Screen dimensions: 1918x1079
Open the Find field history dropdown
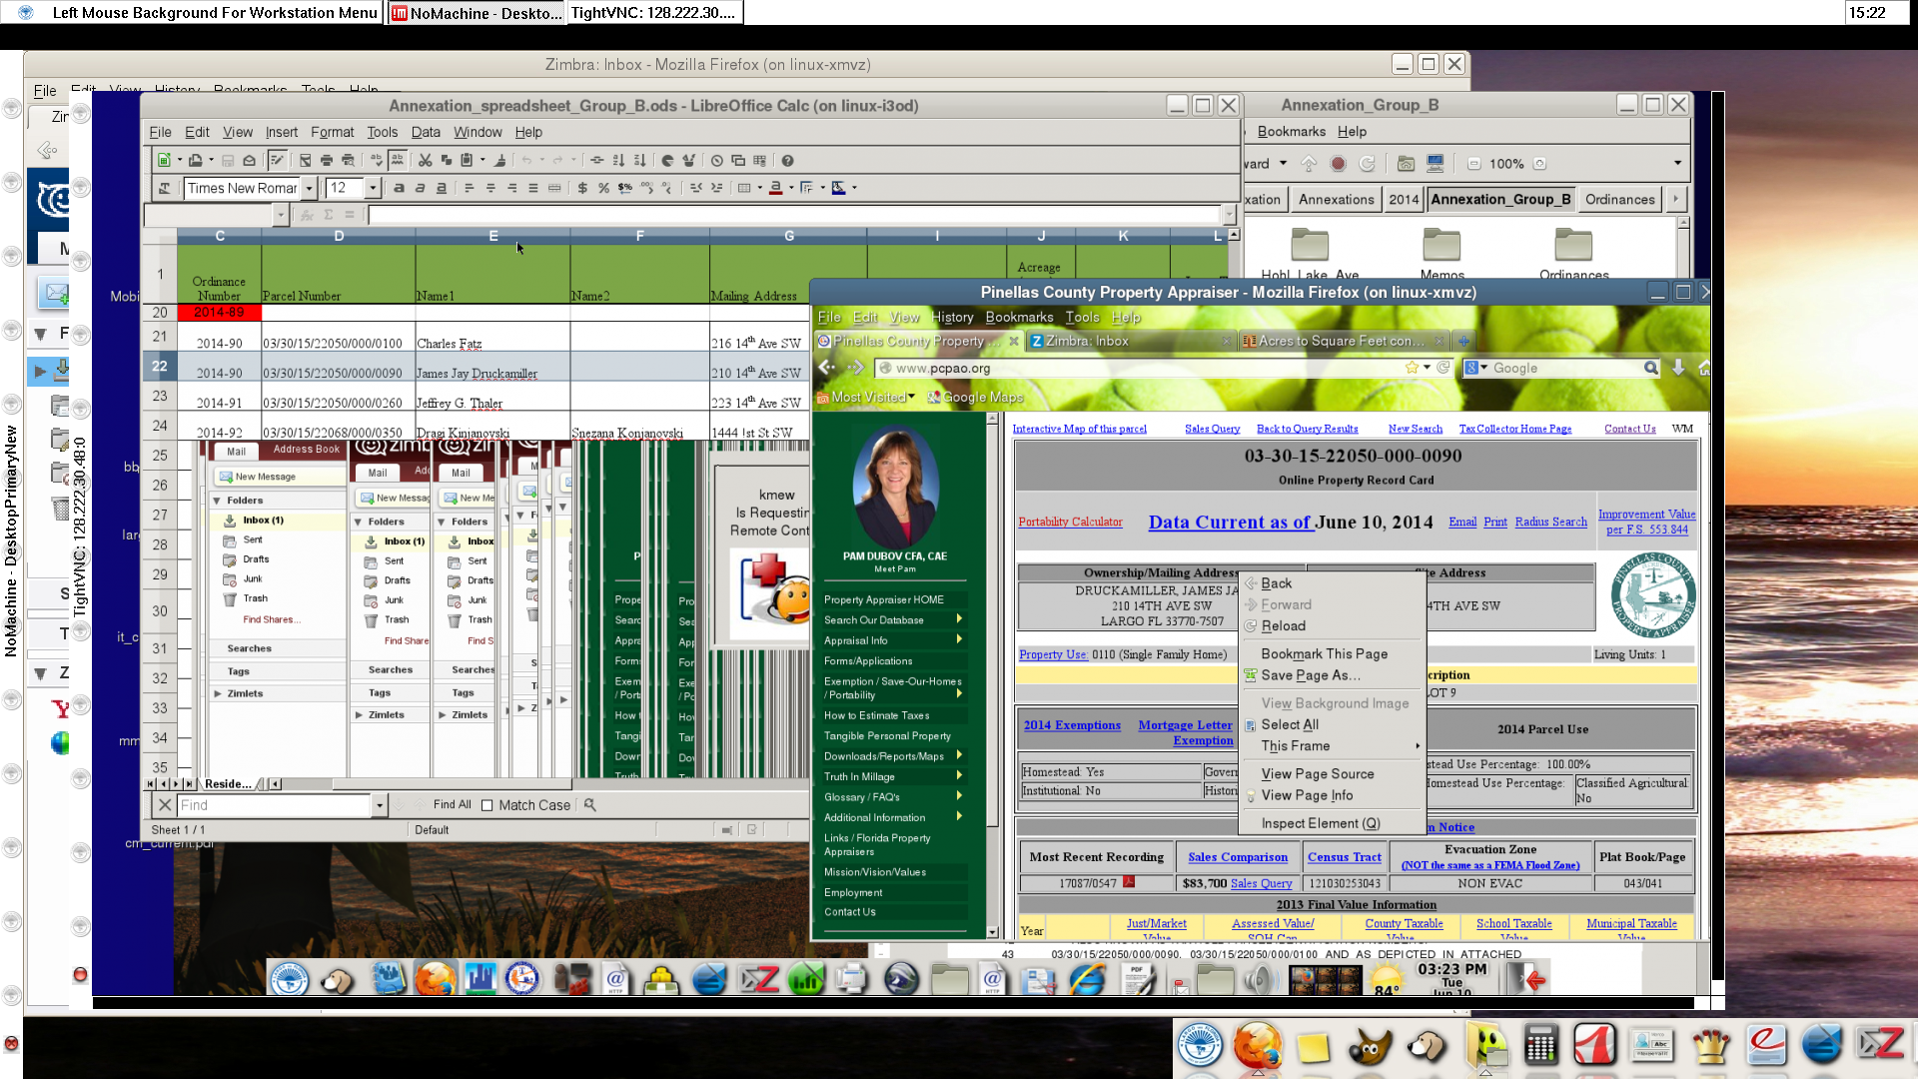coord(379,805)
